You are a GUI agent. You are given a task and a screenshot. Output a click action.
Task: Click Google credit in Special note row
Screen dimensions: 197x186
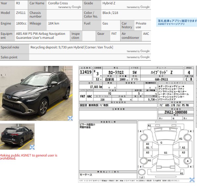pyautogui.click(x=138, y=51)
